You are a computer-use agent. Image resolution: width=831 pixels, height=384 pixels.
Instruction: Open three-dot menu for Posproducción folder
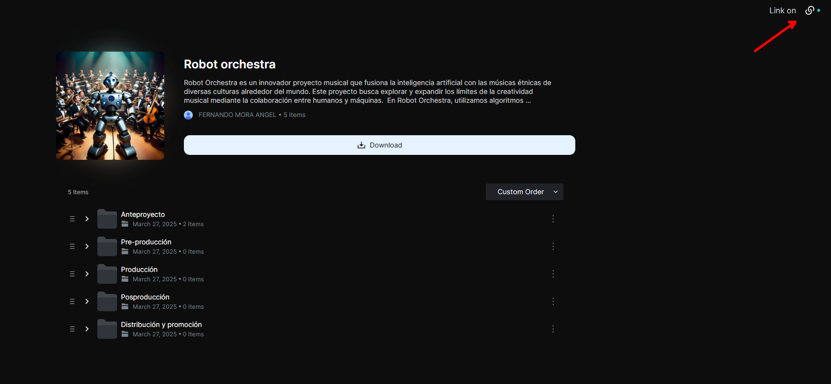pos(553,301)
